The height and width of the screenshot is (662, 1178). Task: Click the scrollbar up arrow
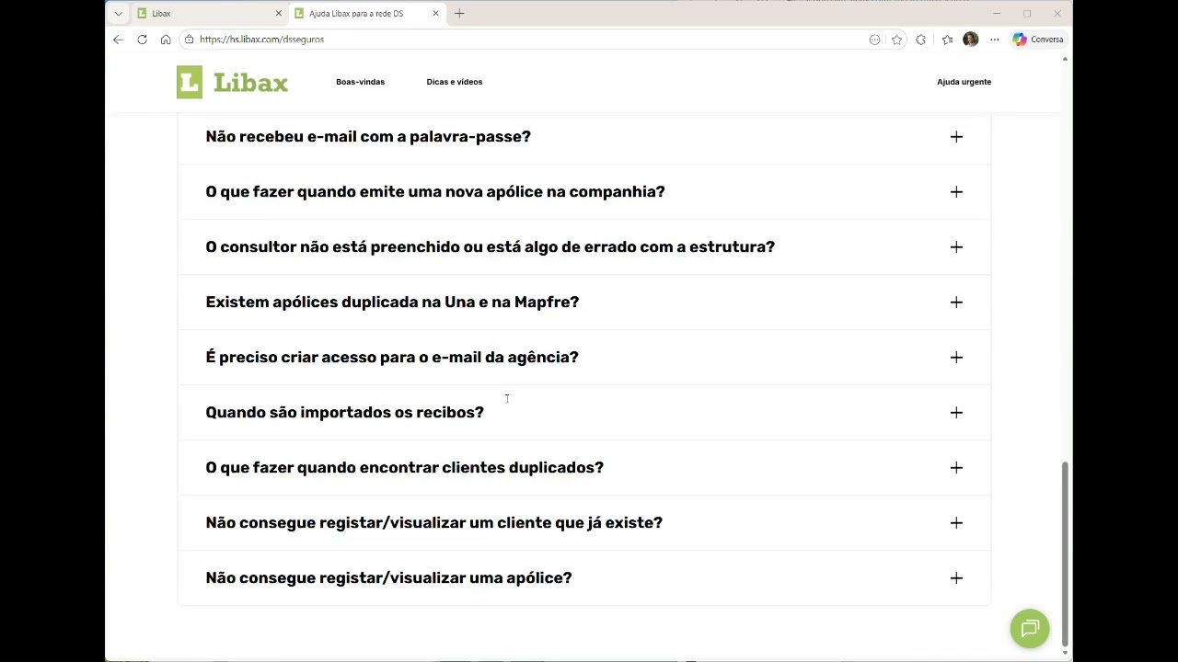click(x=1066, y=59)
